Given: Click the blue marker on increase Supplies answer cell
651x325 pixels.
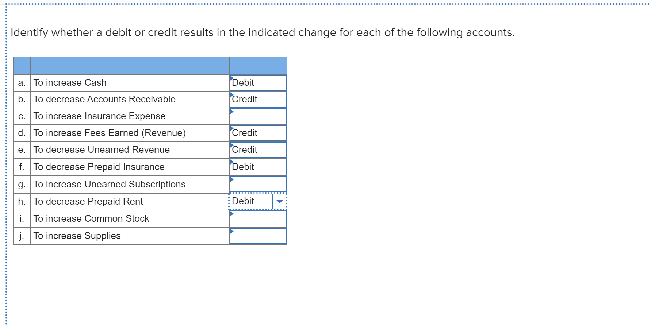Looking at the screenshot, I should 231,231.
